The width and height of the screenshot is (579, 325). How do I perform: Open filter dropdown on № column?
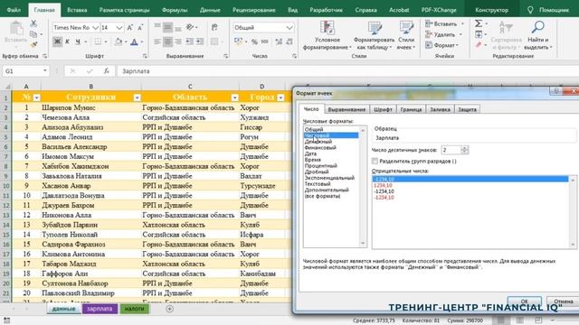click(x=36, y=97)
